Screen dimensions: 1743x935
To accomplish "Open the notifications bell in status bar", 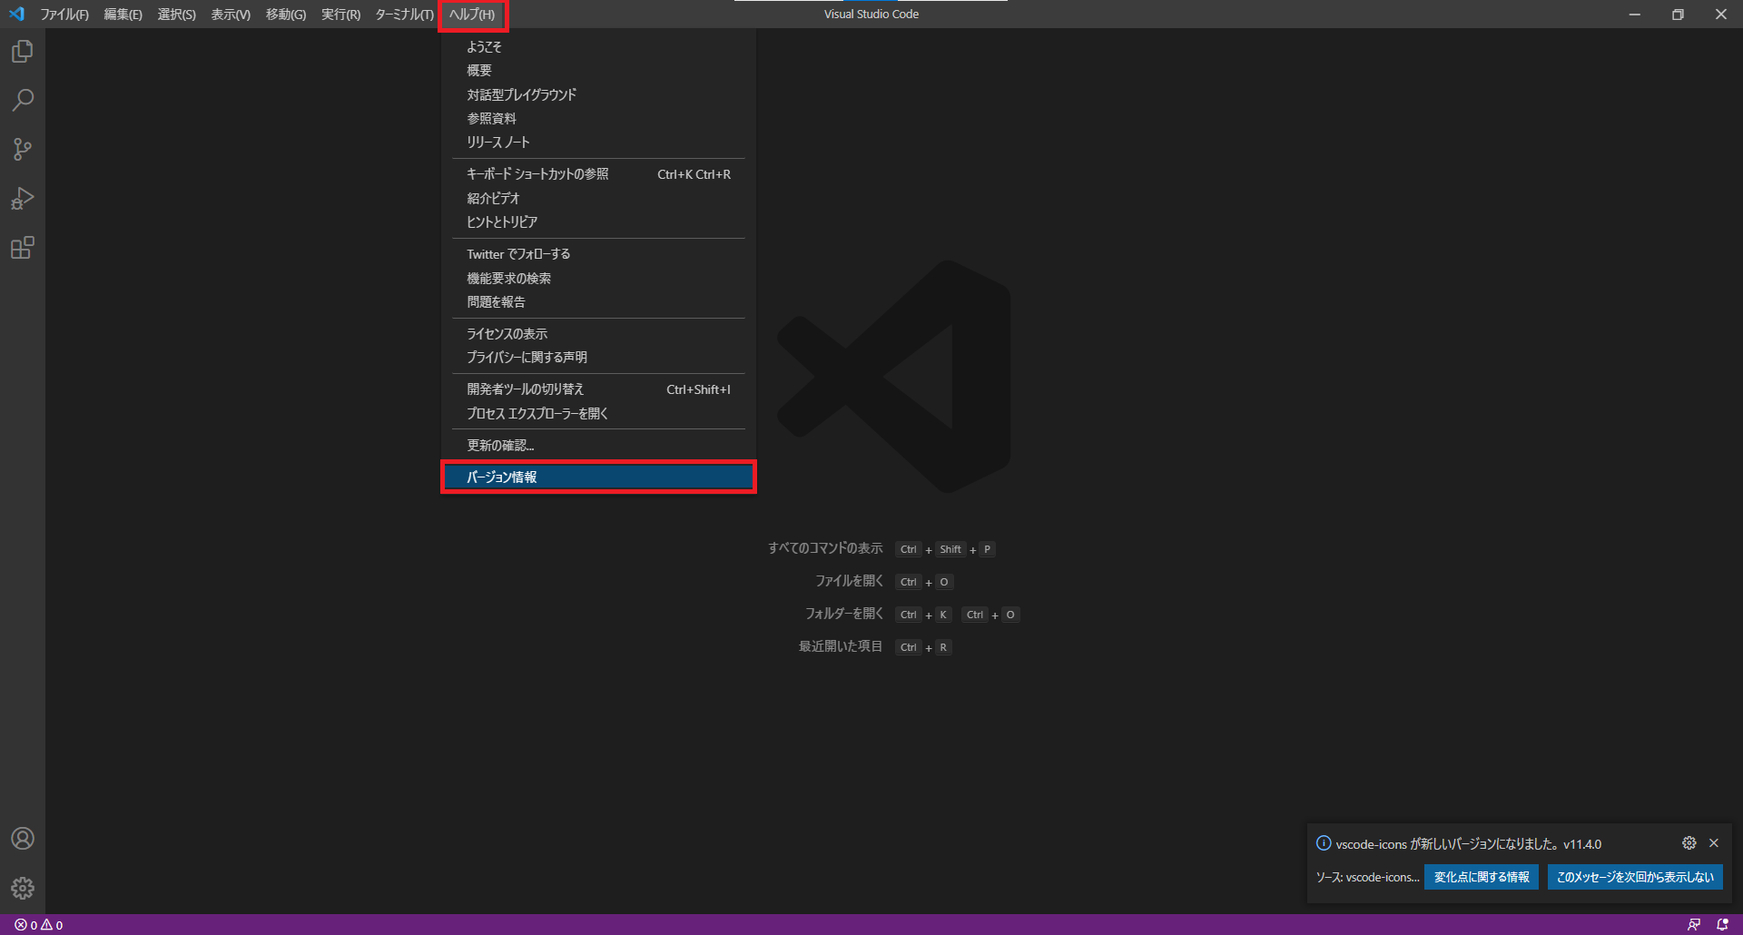I will click(x=1722, y=925).
